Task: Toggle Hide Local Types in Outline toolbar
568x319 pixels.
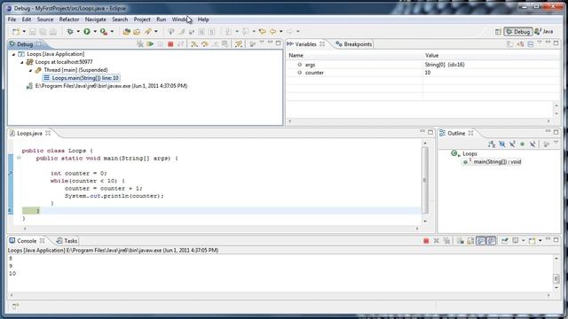Action: 532,144
